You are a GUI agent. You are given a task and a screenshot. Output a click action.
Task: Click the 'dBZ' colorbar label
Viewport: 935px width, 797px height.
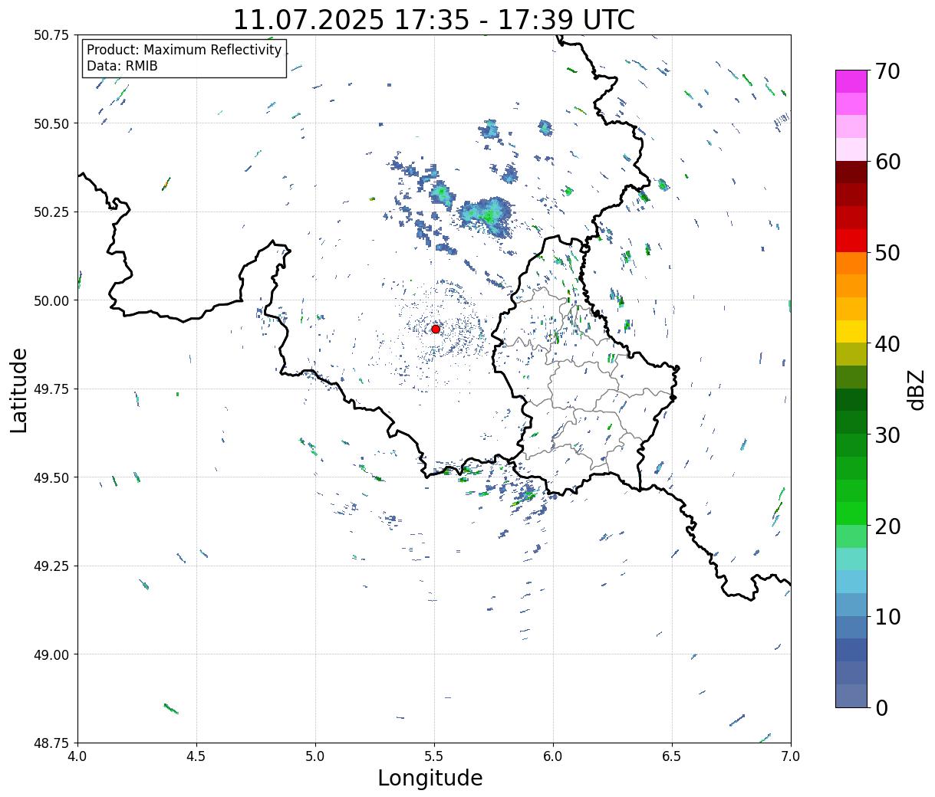pos(917,389)
